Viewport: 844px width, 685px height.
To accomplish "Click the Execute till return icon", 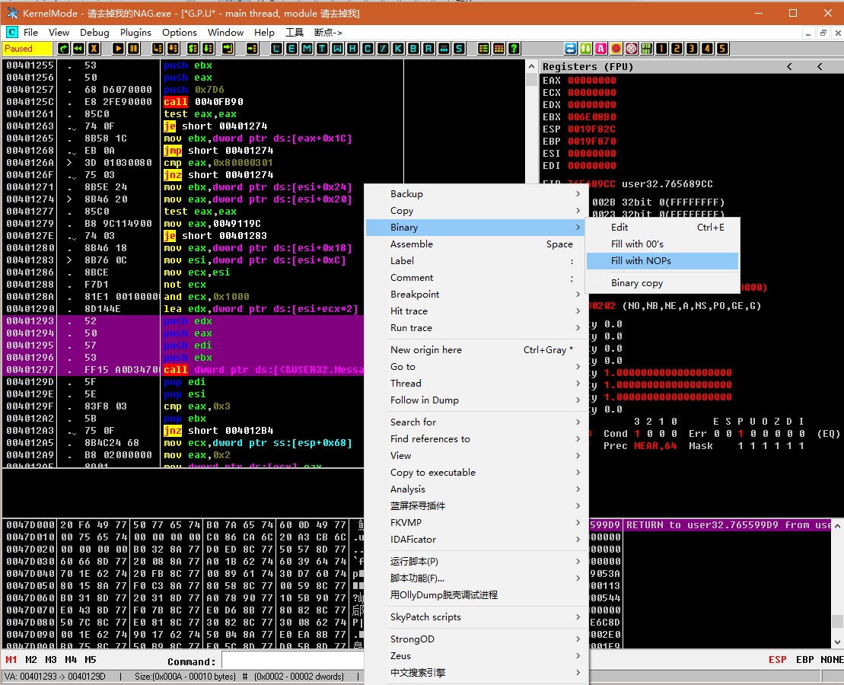I will tap(228, 49).
